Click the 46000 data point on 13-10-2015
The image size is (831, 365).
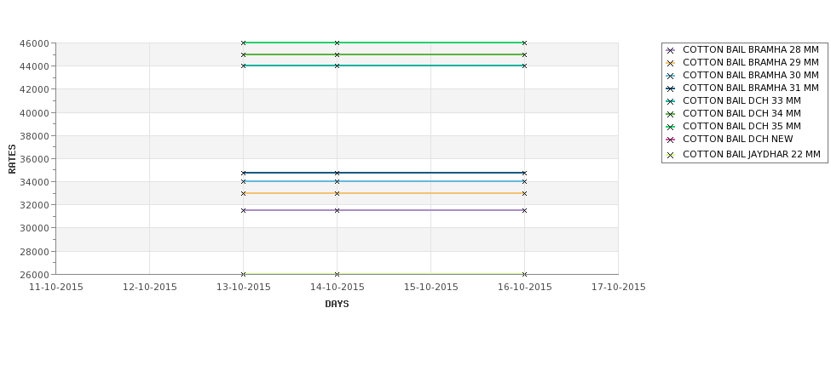(243, 43)
